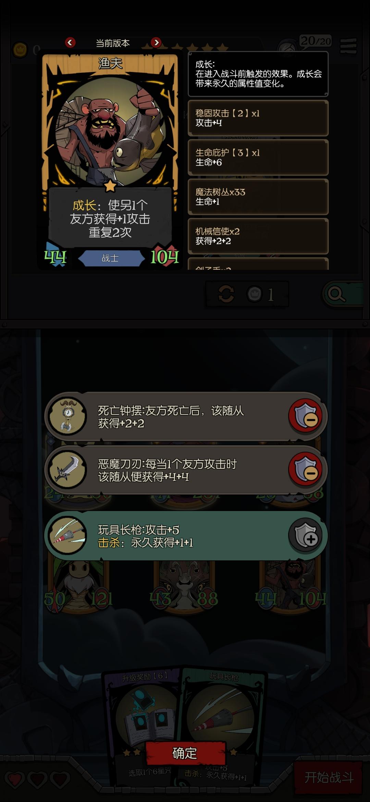
Task: Select the 生命庇护 growth entry
Action: (258, 157)
